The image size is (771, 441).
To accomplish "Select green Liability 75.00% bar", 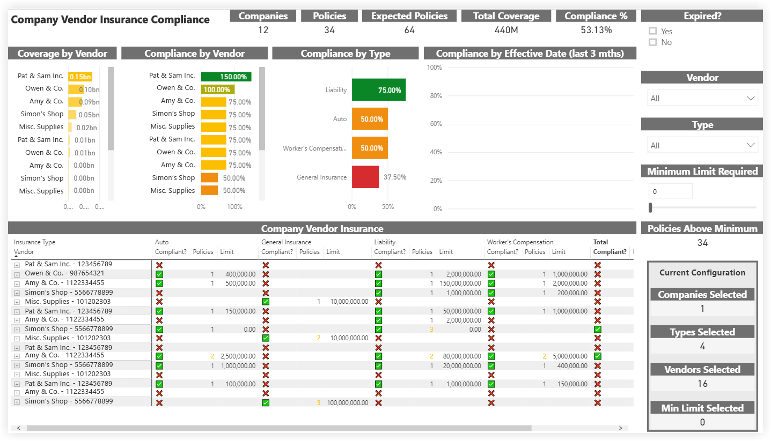I will tap(379, 90).
